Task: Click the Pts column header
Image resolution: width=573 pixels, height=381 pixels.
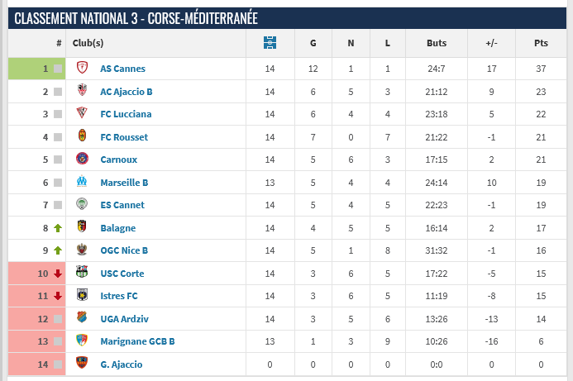Action: (542, 43)
